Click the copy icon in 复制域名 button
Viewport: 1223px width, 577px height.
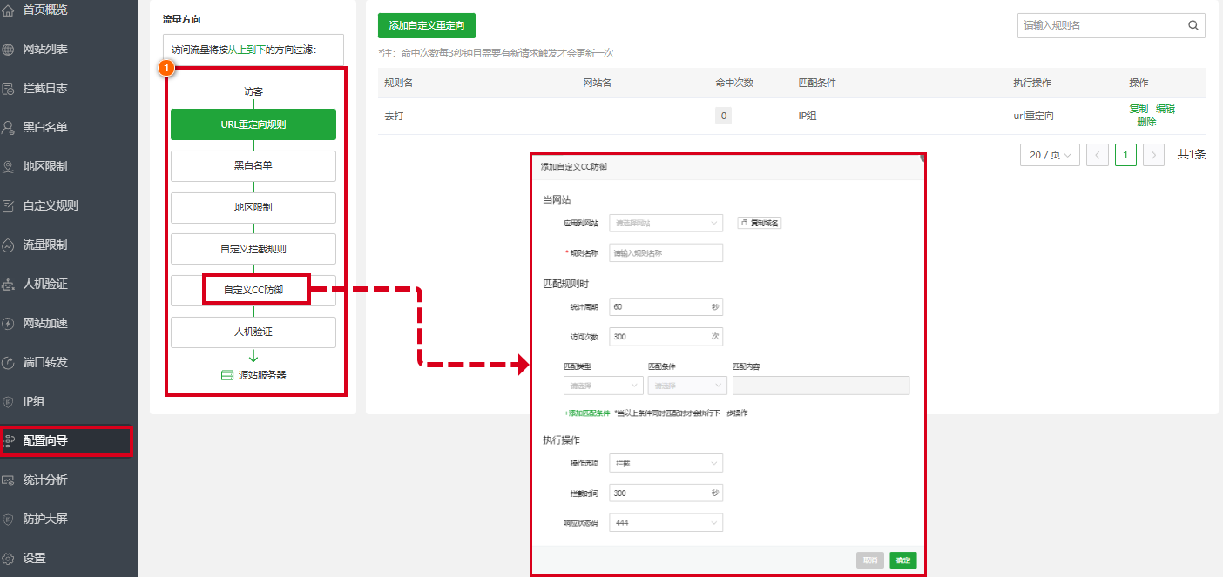[x=745, y=223]
